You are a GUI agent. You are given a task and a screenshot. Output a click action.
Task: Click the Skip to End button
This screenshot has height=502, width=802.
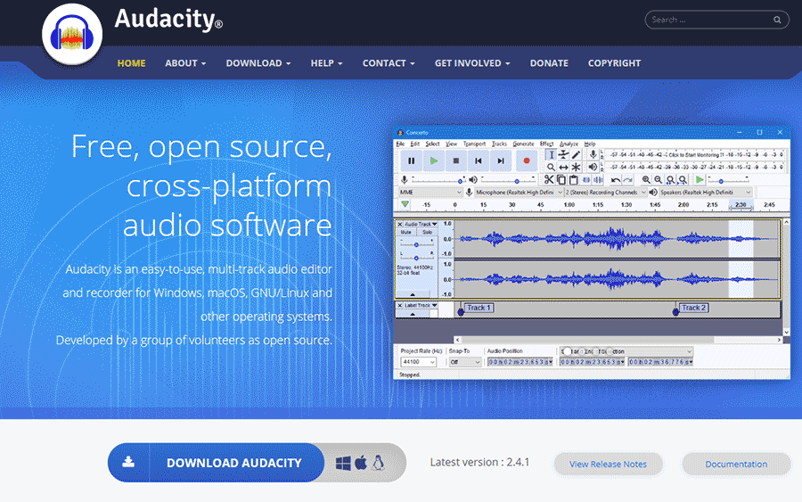[501, 160]
